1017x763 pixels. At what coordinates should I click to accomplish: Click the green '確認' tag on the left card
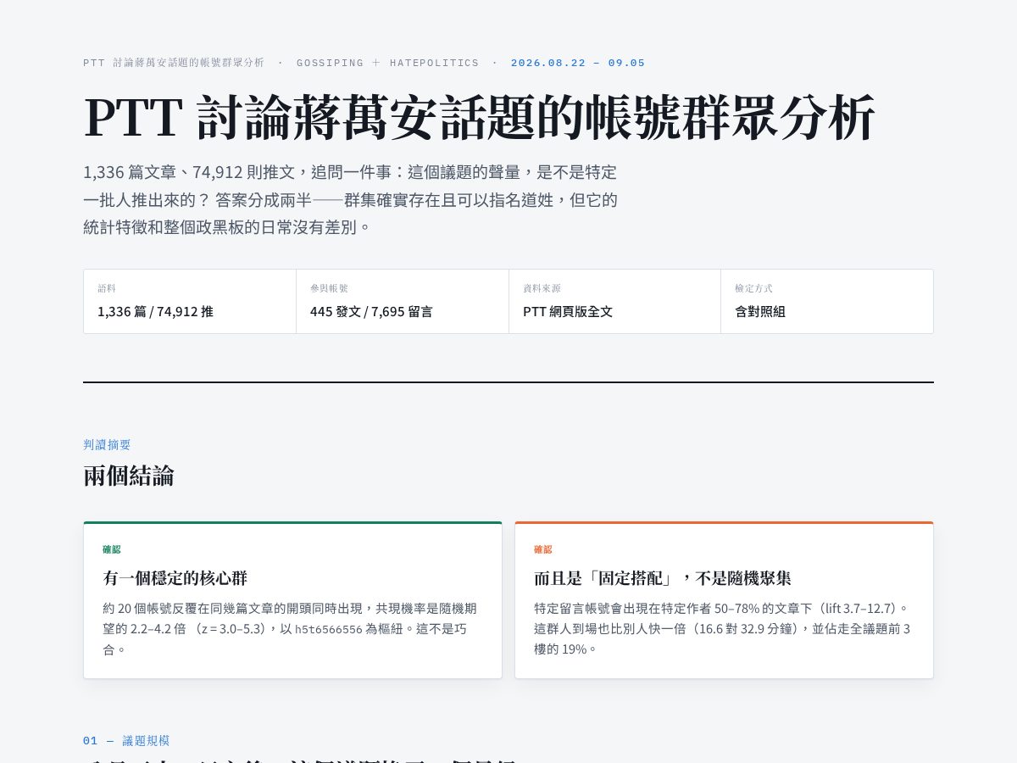[112, 549]
